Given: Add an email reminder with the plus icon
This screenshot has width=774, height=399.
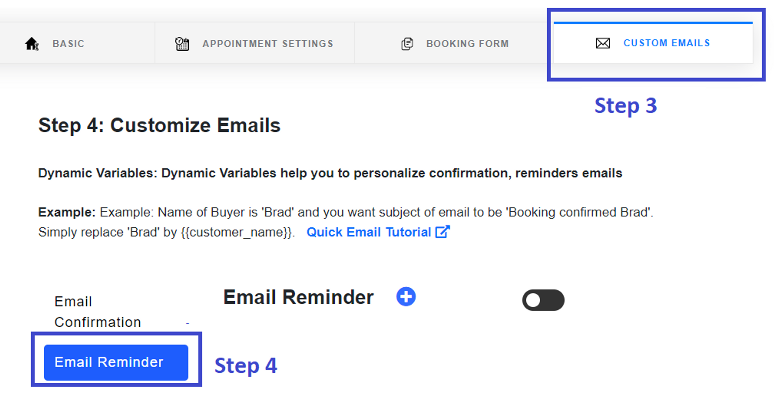Looking at the screenshot, I should coord(406,297).
